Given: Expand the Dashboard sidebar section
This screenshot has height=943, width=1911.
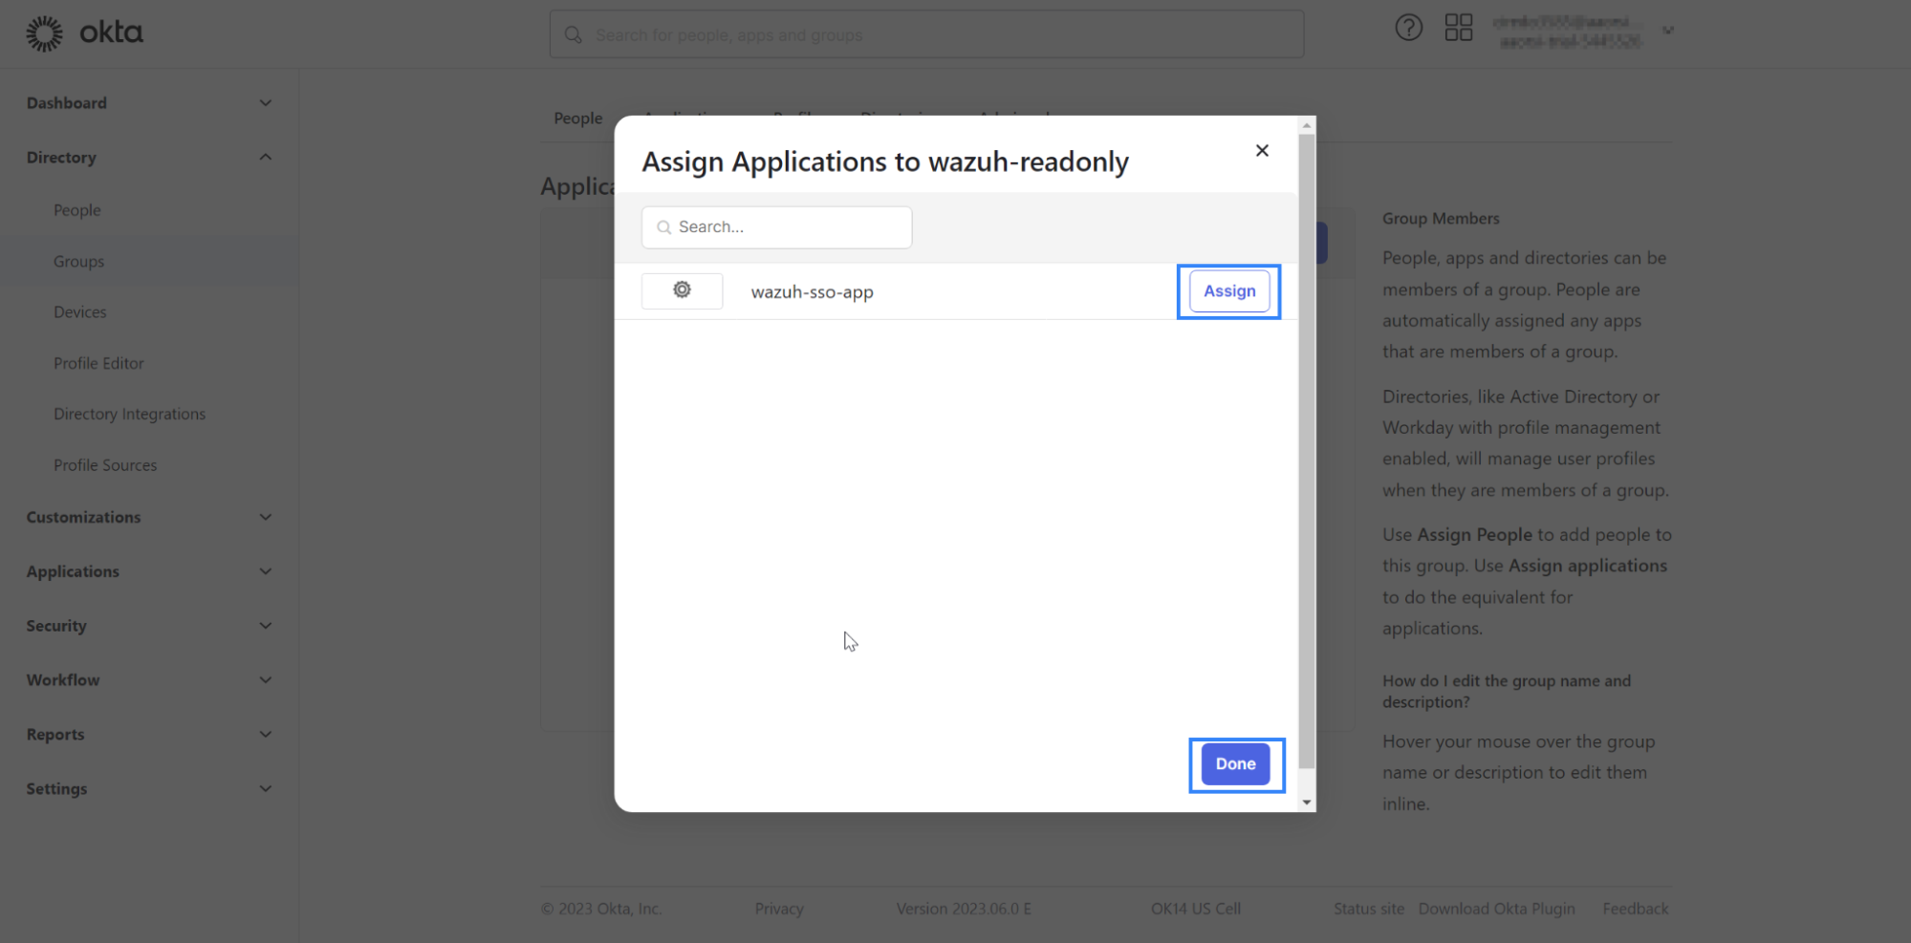Looking at the screenshot, I should tap(266, 102).
